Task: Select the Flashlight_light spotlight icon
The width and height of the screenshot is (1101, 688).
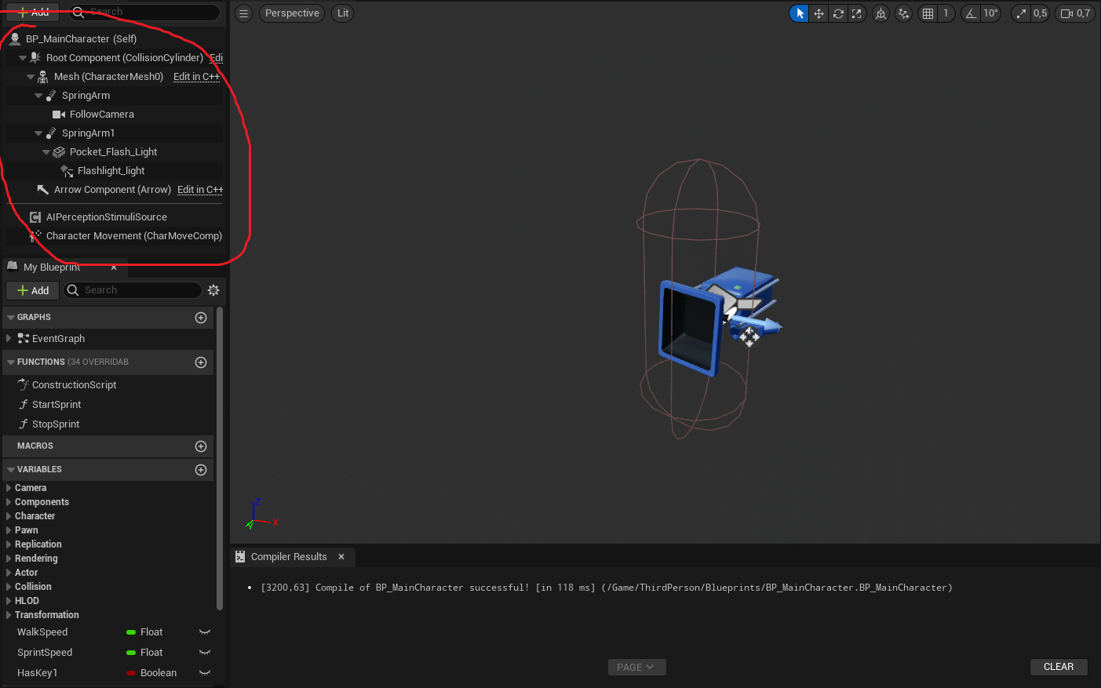Action: [67, 171]
